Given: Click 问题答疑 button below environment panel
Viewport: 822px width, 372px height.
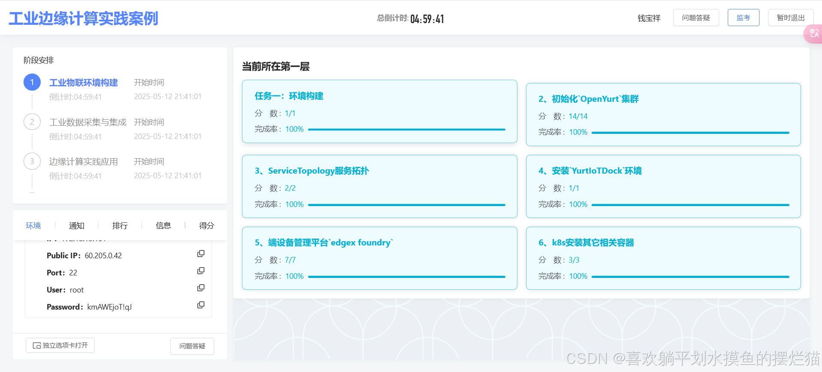Looking at the screenshot, I should 192,346.
